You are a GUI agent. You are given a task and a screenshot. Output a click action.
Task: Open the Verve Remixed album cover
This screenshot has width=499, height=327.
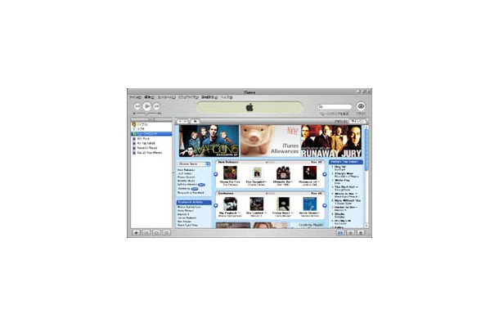click(310, 204)
